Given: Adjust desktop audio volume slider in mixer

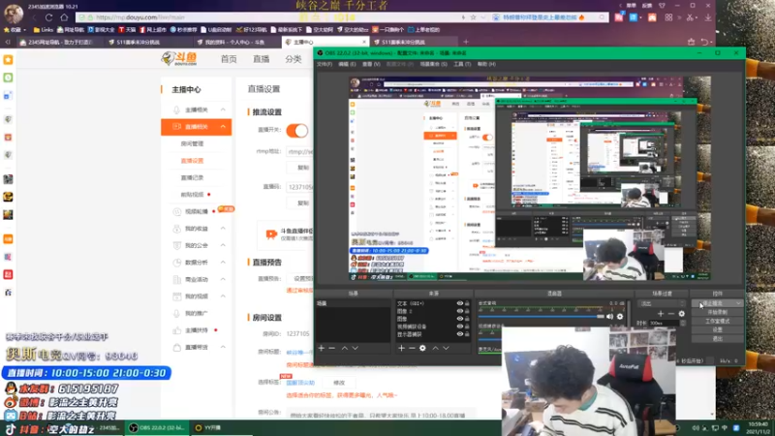Looking at the screenshot, I should pyautogui.click(x=542, y=317).
